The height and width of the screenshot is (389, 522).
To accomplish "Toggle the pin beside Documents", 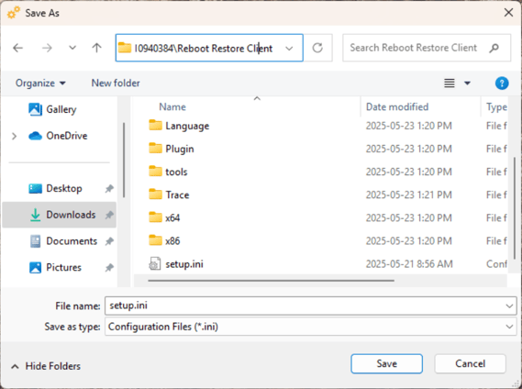I will tap(109, 241).
